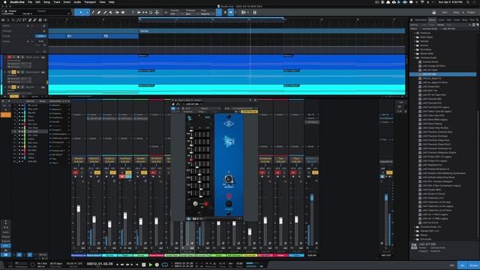
Task: Click the API 560 IN power button
Action: click(x=229, y=203)
